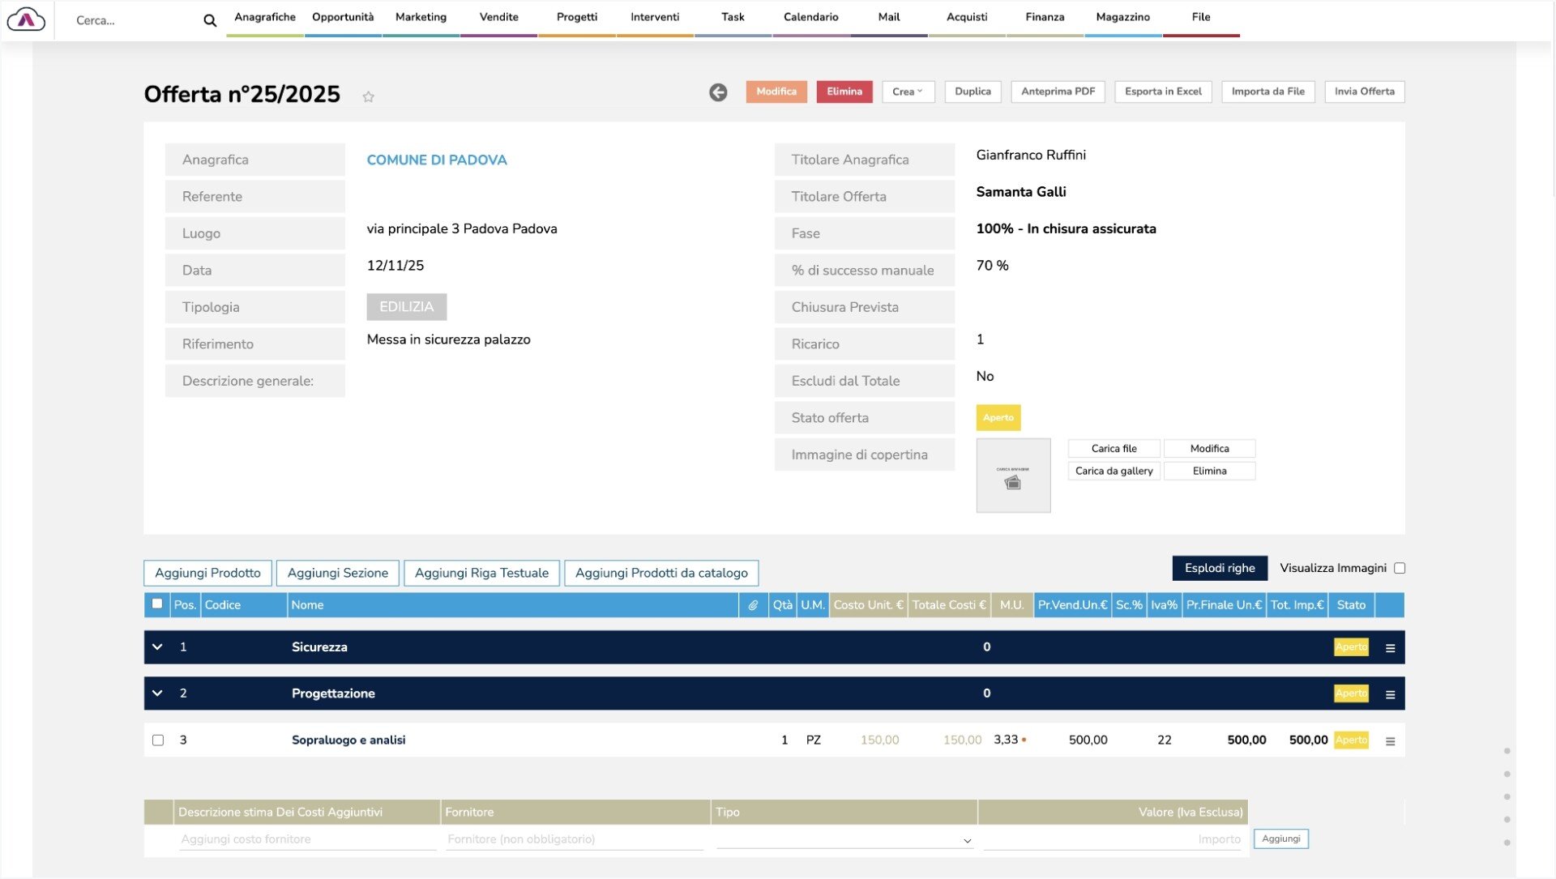Open the Vendite menu
Viewport: 1556px width, 879px height.
click(x=498, y=17)
